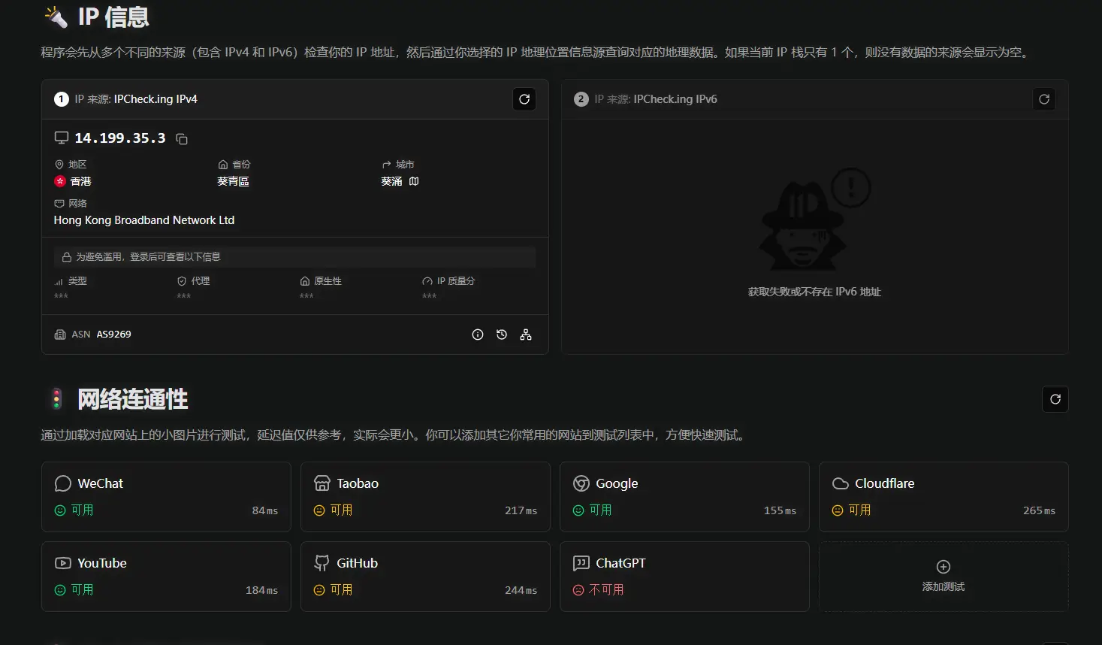Image resolution: width=1102 pixels, height=645 pixels.
Task: Click the Hong Kong flag icon
Action: point(60,181)
